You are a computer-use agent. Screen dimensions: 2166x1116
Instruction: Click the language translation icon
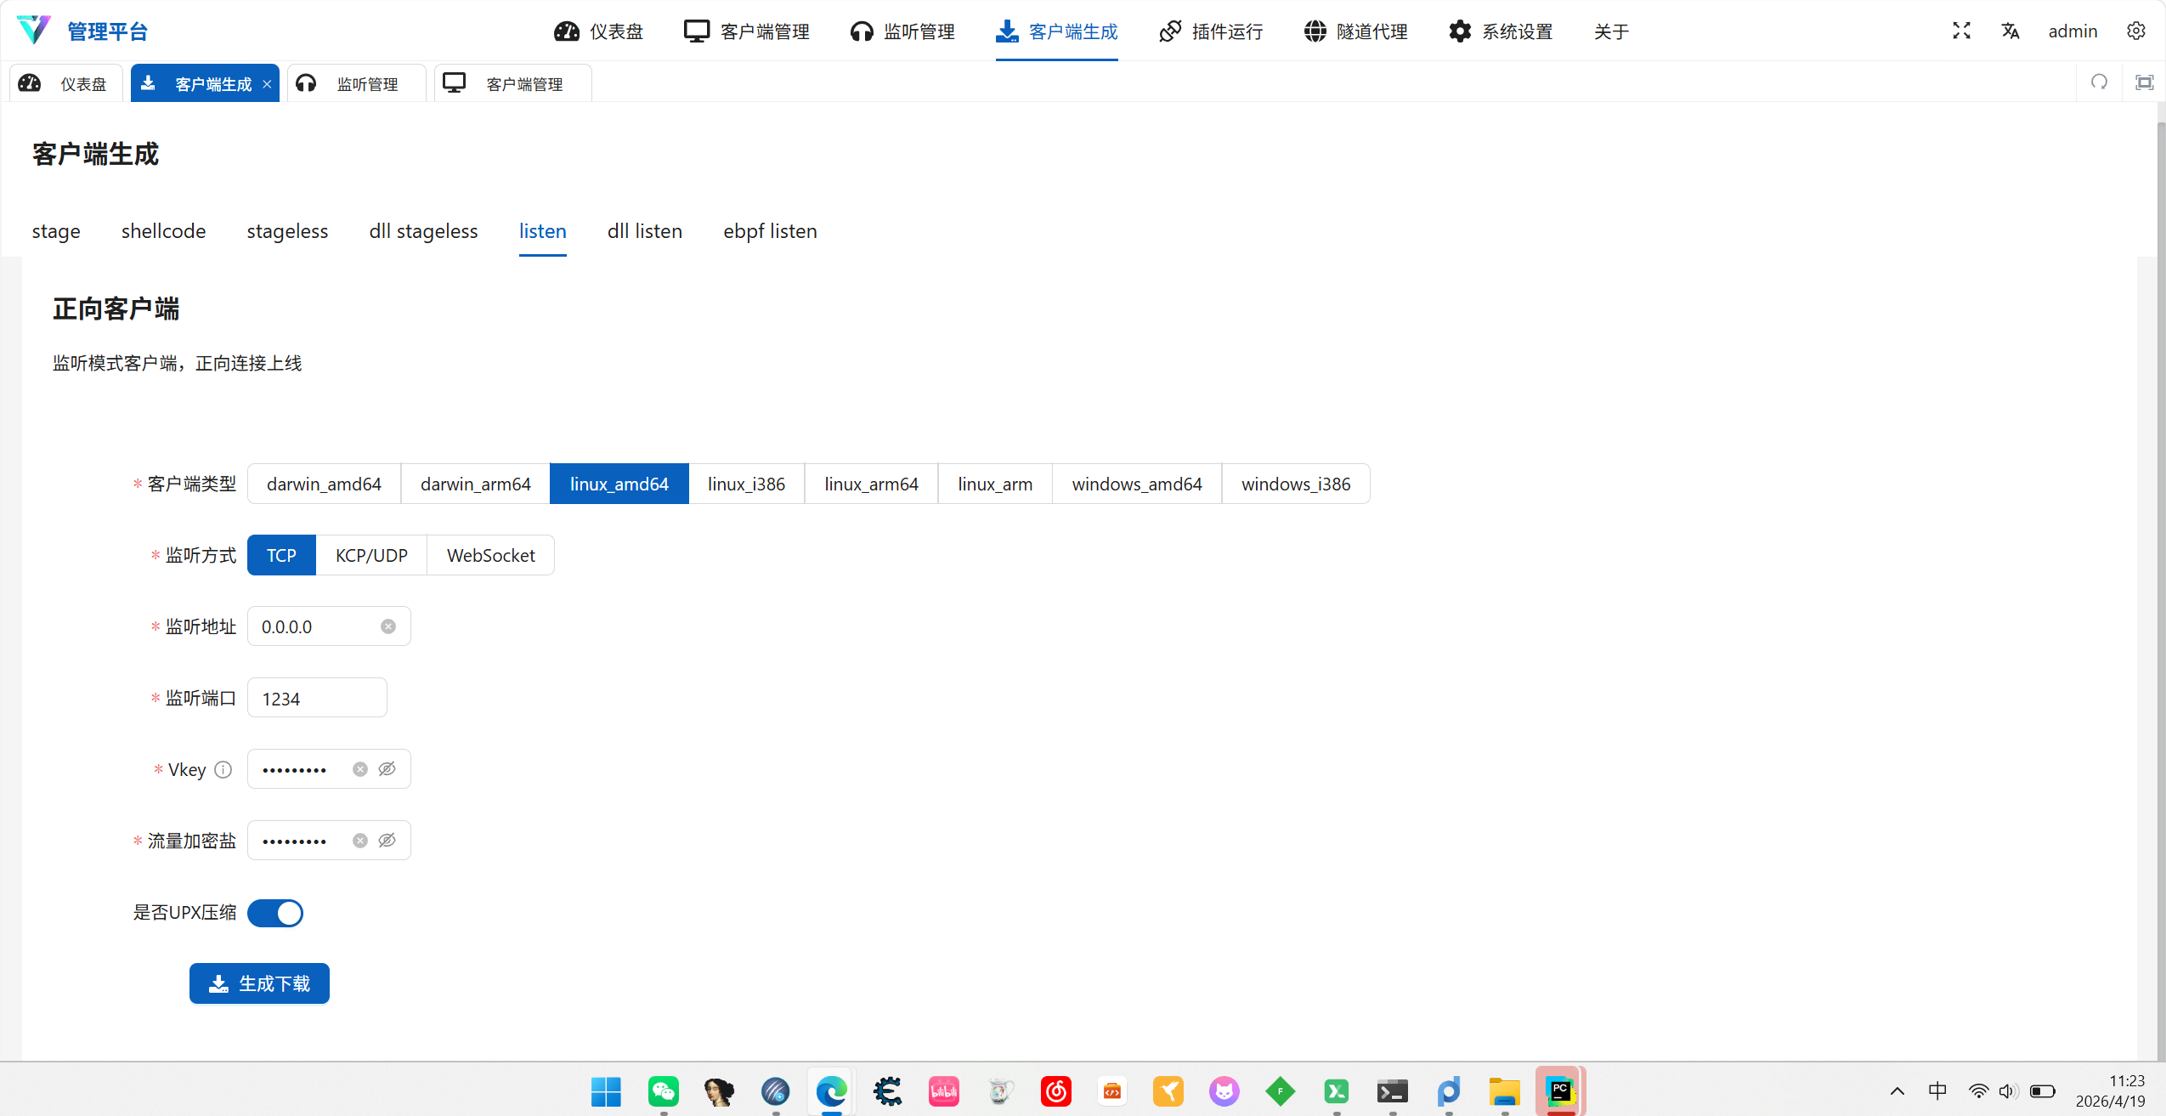coord(2010,31)
